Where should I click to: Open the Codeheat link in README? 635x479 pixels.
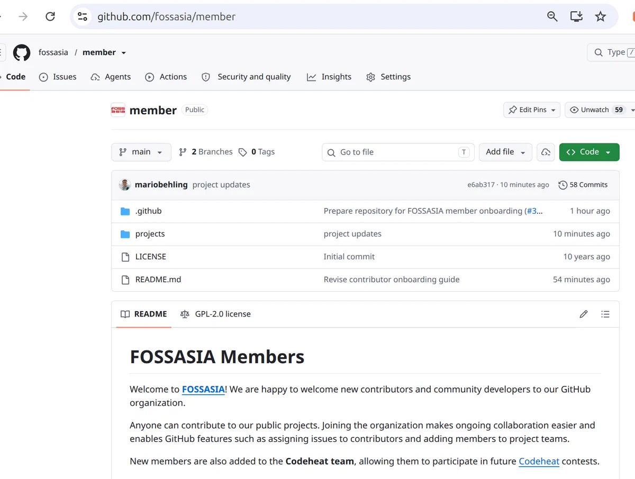pyautogui.click(x=539, y=461)
